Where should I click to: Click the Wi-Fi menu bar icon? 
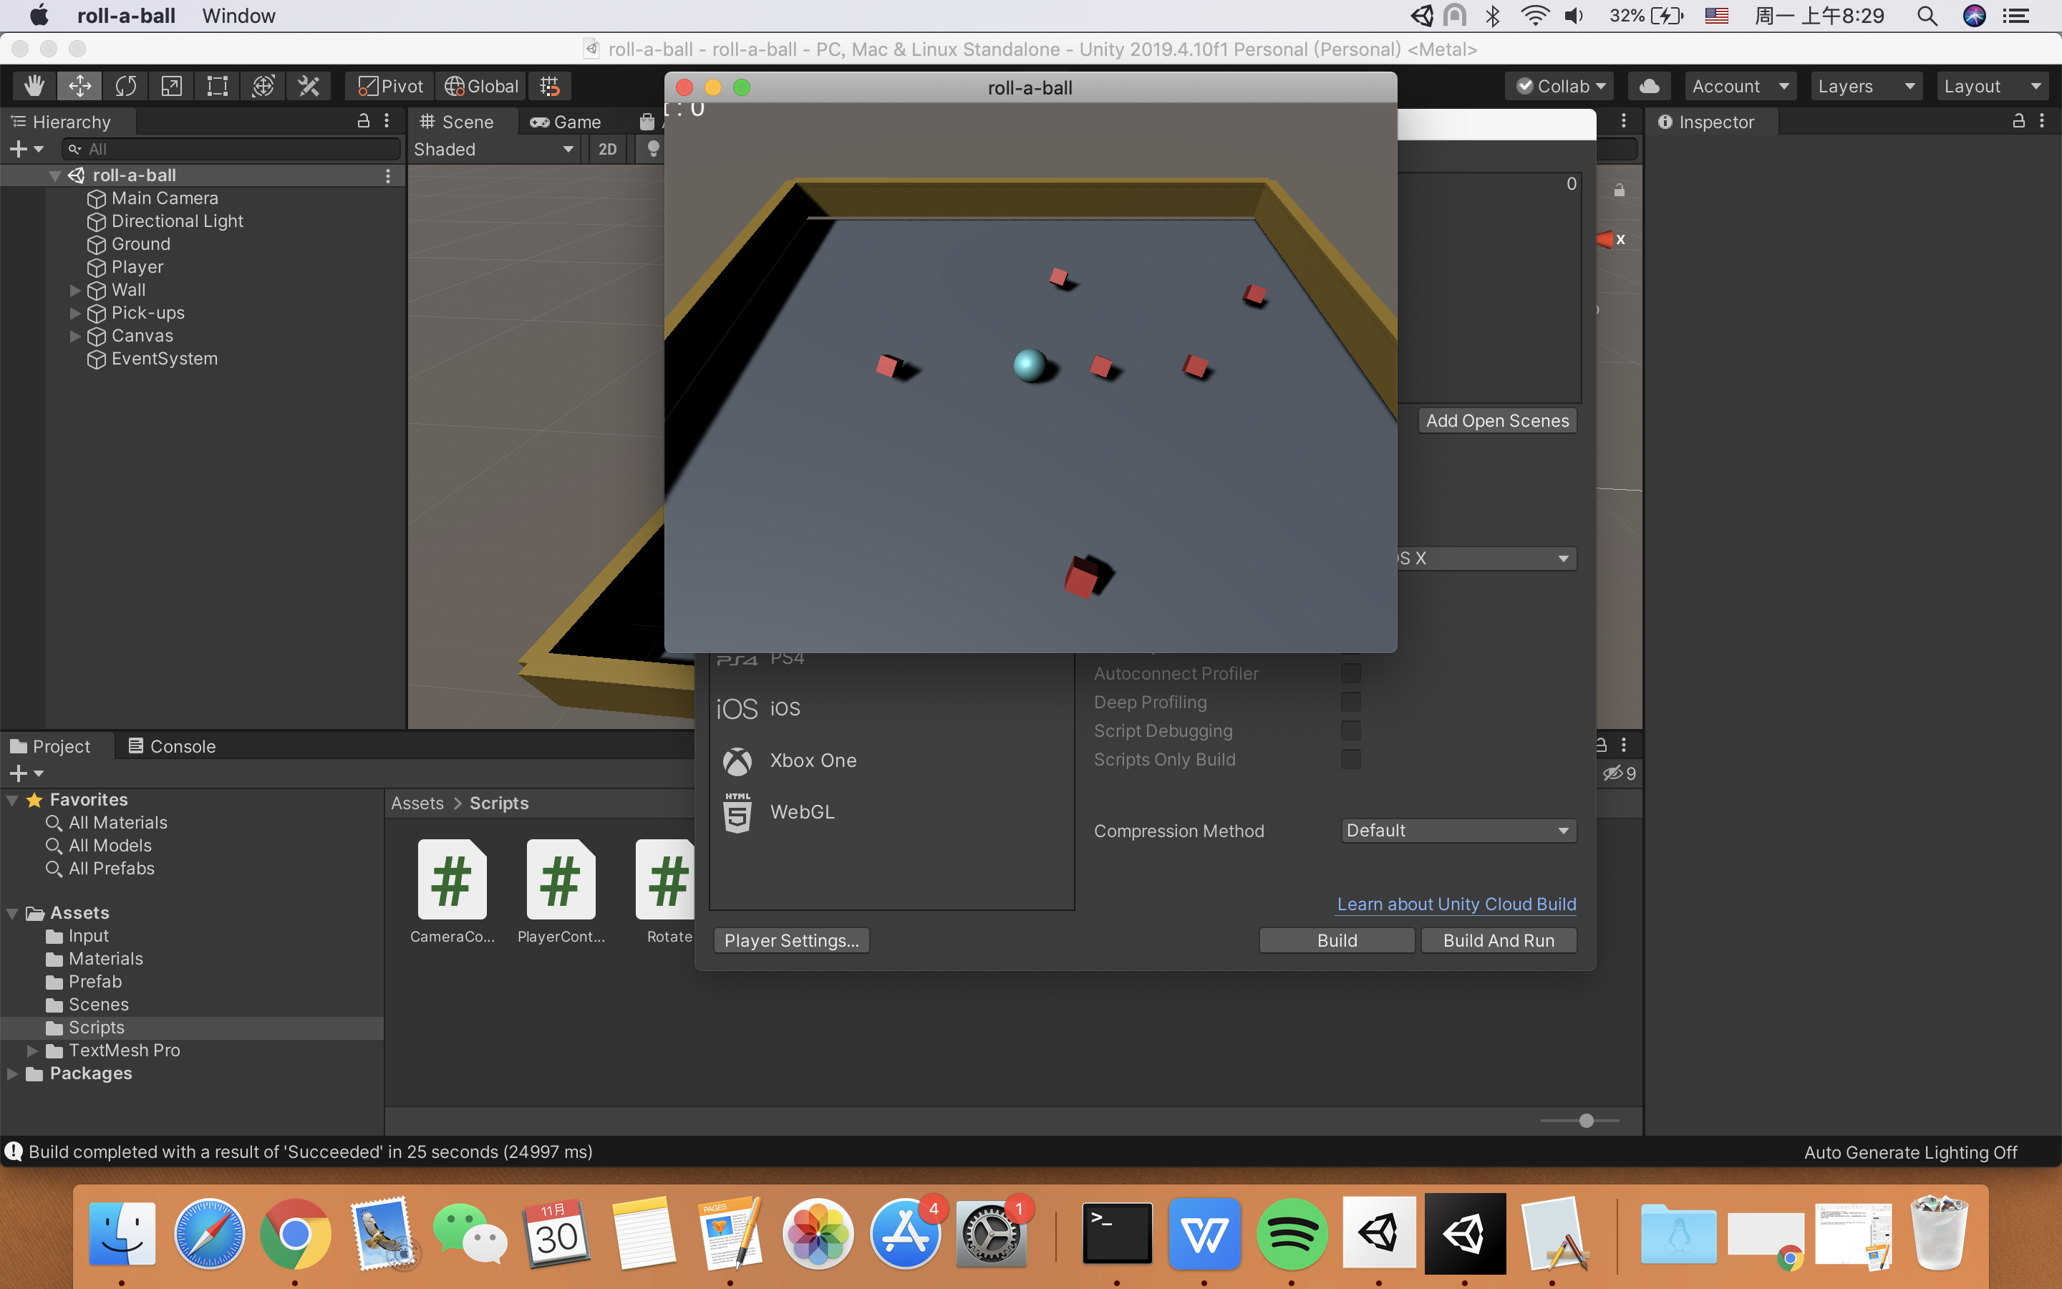coord(1534,15)
